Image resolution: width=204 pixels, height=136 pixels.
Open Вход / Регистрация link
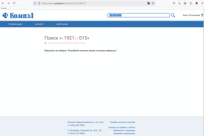pos(191,15)
